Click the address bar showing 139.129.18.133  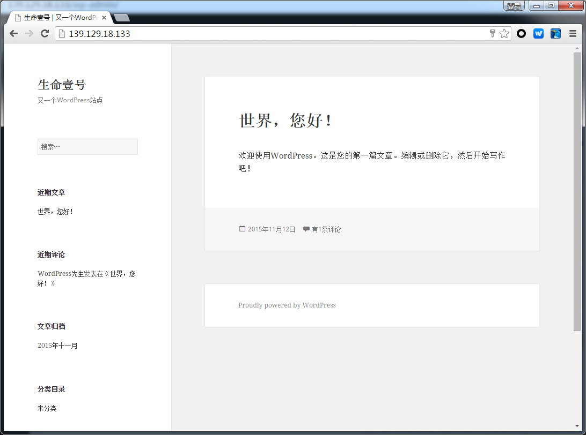tap(268, 34)
